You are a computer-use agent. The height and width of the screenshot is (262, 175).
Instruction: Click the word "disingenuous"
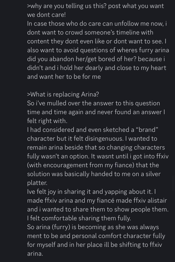104,139
